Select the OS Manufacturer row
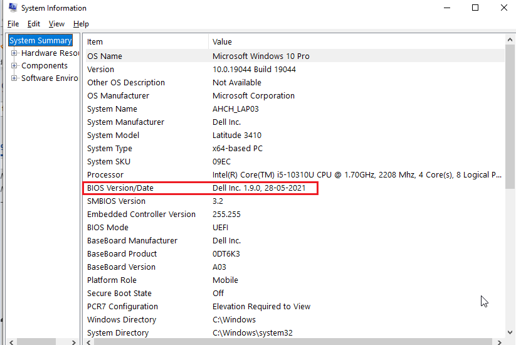 (x=295, y=96)
